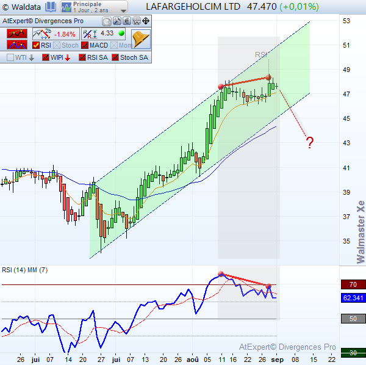Click the RSI 70 overbought level label
Image resolution: width=366 pixels, height=365 pixels.
tap(353, 284)
